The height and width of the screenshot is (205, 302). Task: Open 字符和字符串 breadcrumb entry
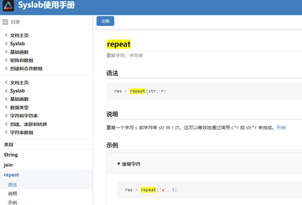pyautogui.click(x=24, y=116)
